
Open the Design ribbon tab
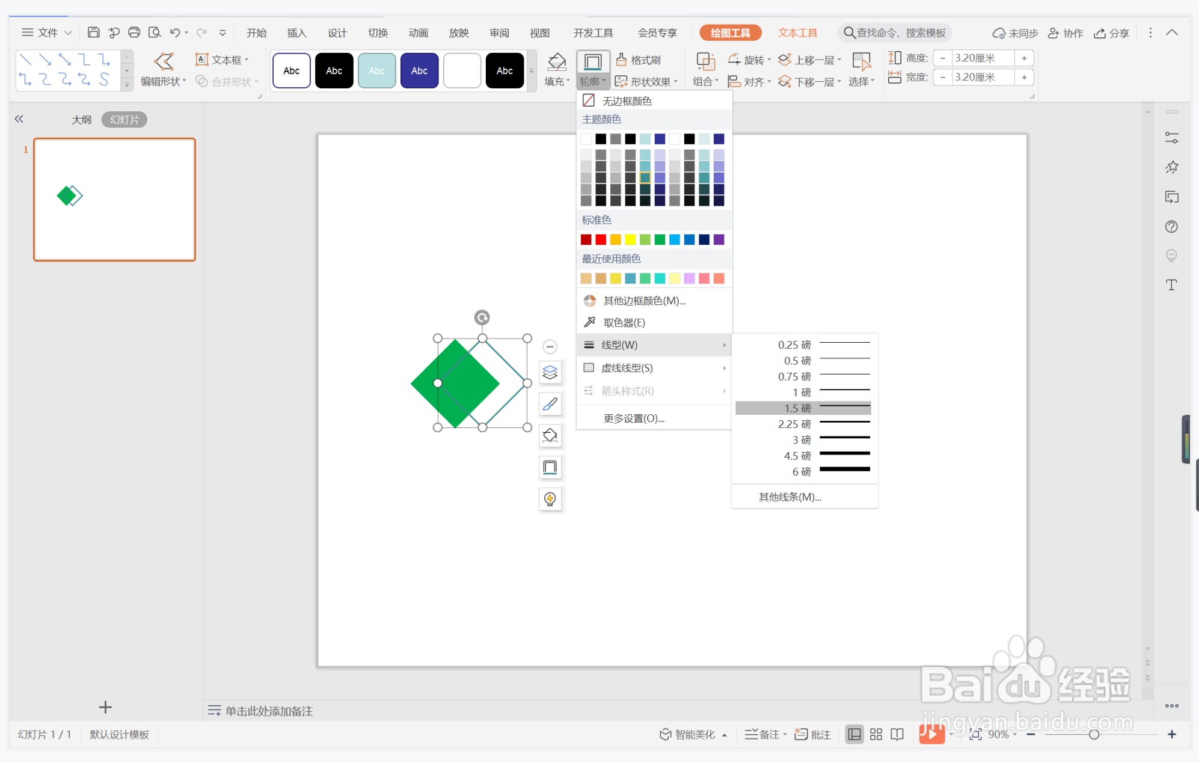[x=337, y=33]
